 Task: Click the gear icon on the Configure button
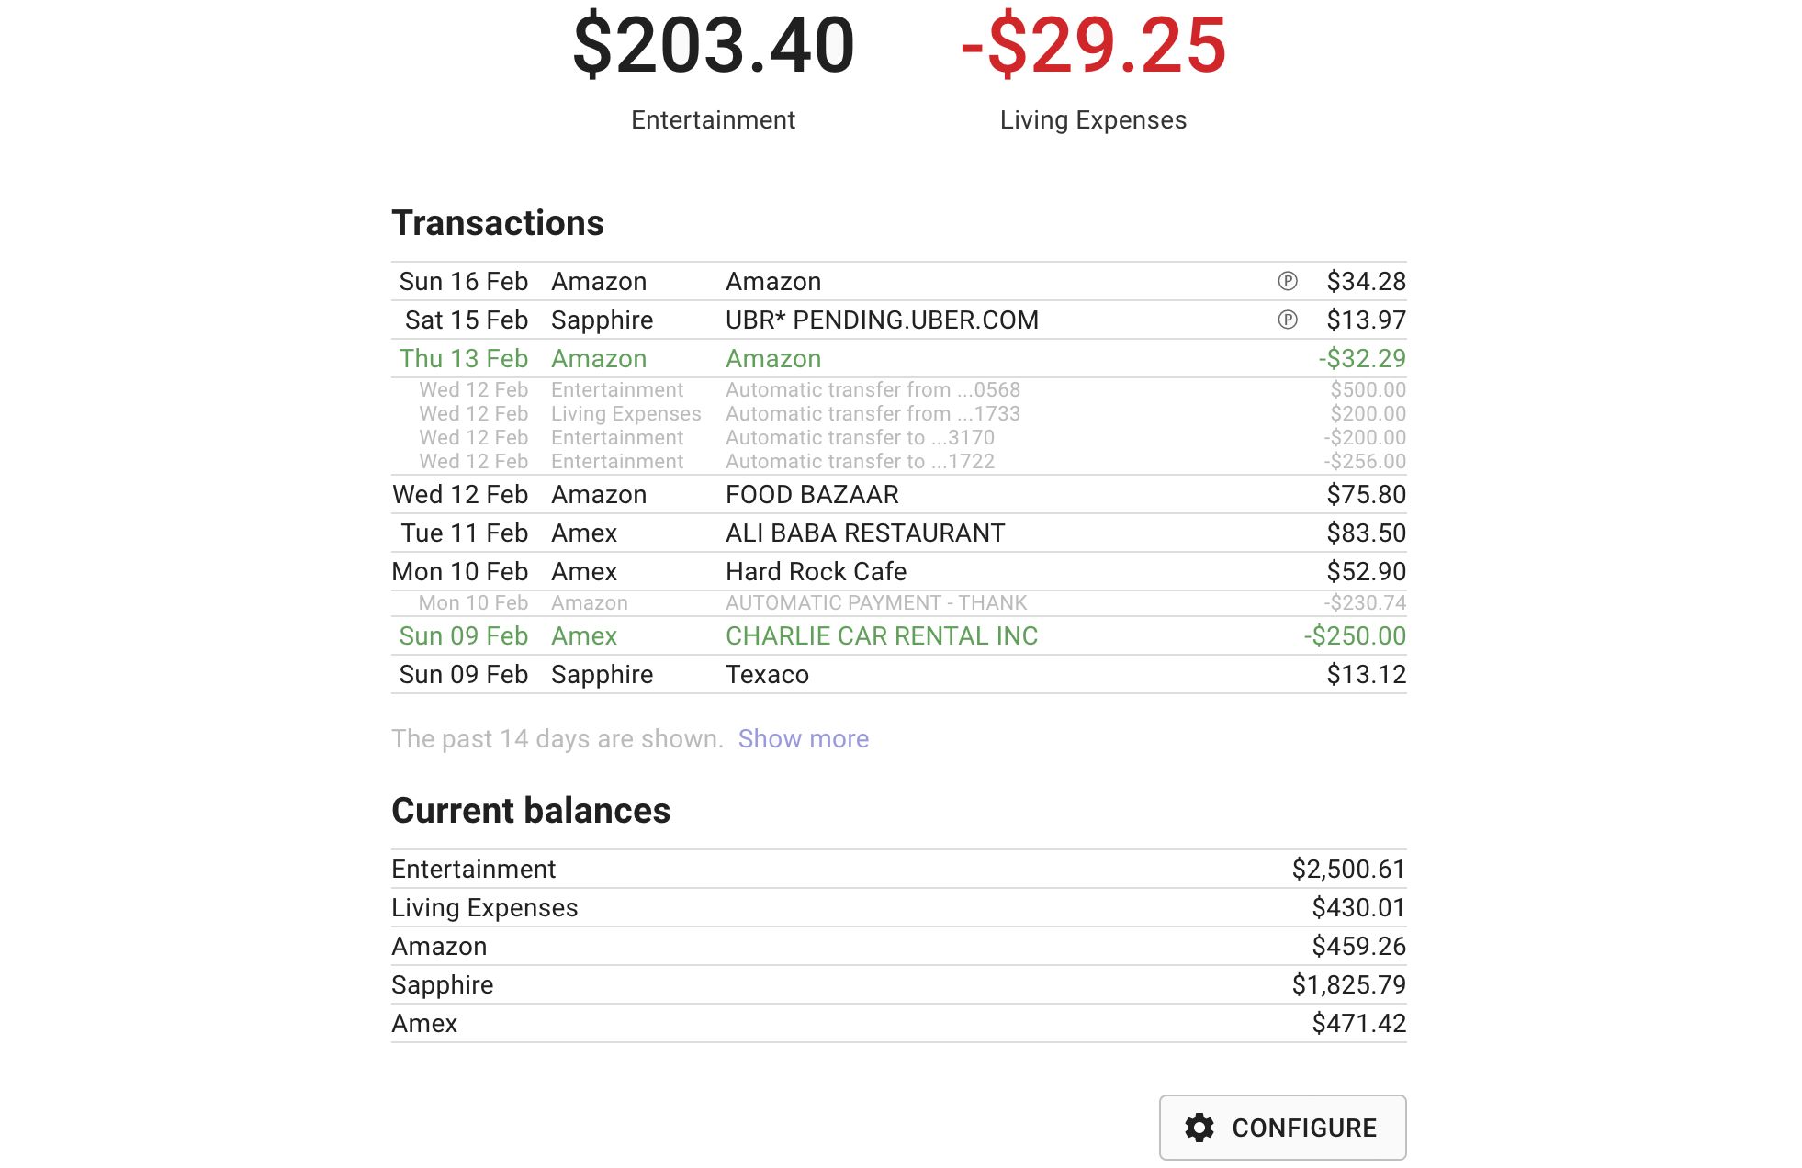[1201, 1128]
